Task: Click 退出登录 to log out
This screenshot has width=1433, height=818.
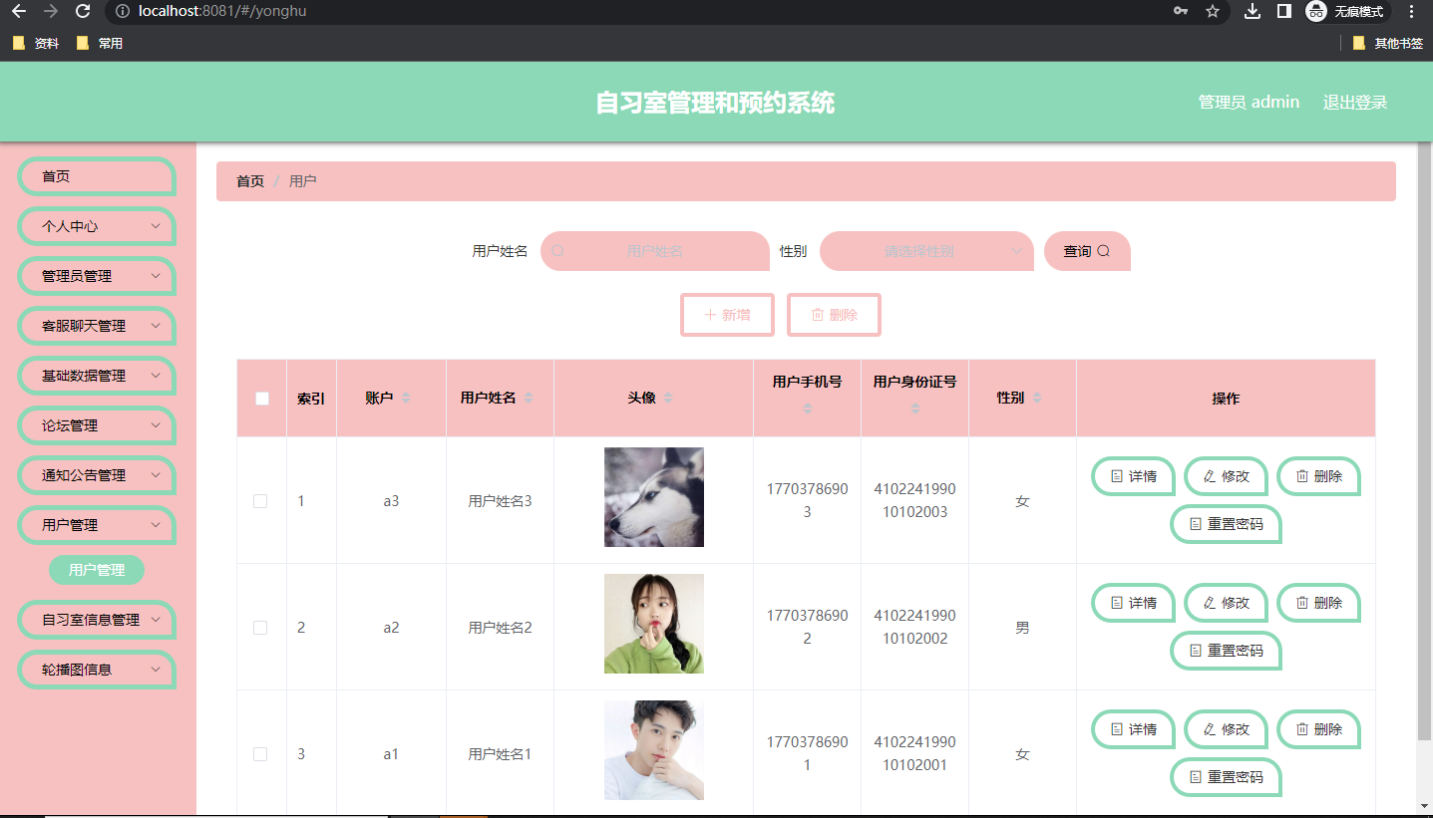Action: (1355, 102)
